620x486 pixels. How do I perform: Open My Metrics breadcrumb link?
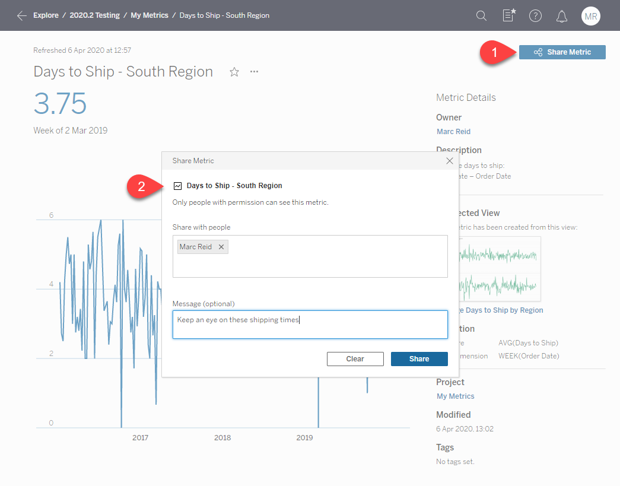pos(150,15)
